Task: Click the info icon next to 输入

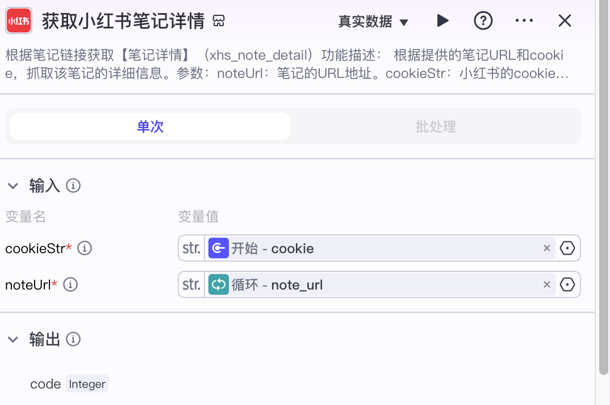Action: (x=73, y=185)
